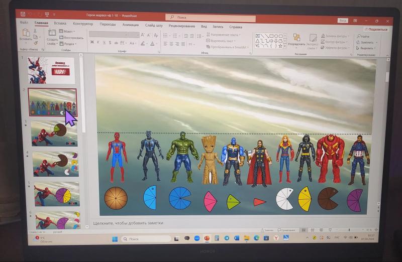402x262 pixels.
Task: Toggle strikethrough formatting
Action: point(116,43)
